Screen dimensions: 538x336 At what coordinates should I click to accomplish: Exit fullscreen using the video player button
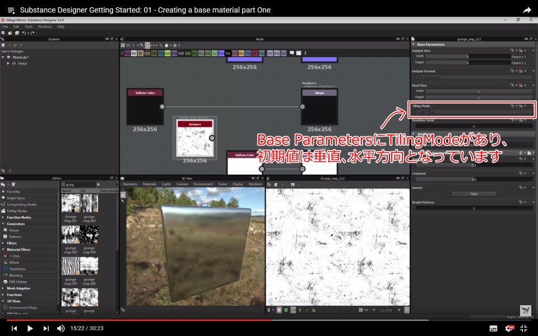click(523, 328)
